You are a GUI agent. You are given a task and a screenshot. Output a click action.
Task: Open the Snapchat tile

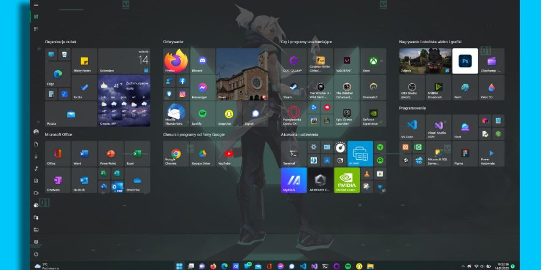click(229, 114)
